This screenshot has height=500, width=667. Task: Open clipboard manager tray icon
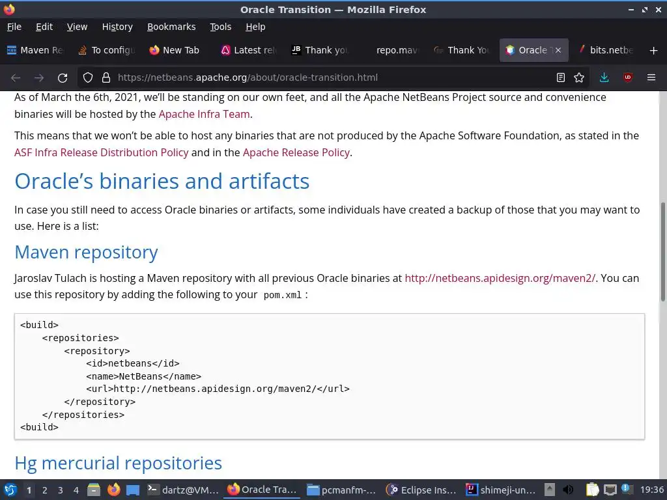click(592, 490)
